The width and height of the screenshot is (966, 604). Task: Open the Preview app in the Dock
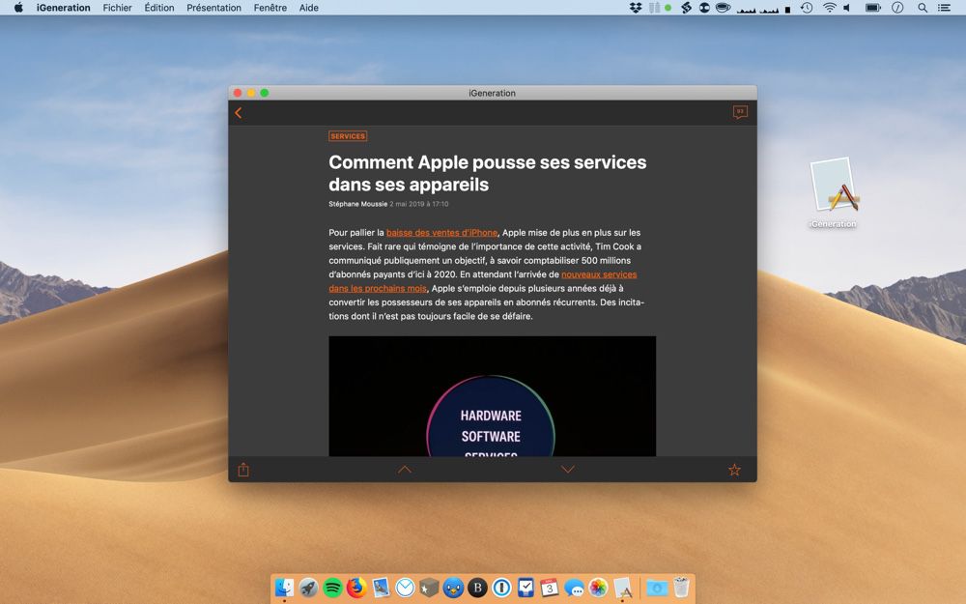(381, 588)
